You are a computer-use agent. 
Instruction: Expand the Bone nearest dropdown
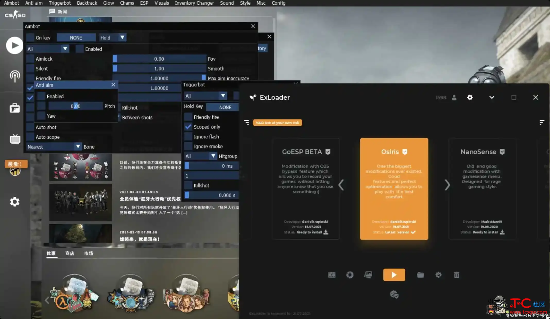[77, 147]
